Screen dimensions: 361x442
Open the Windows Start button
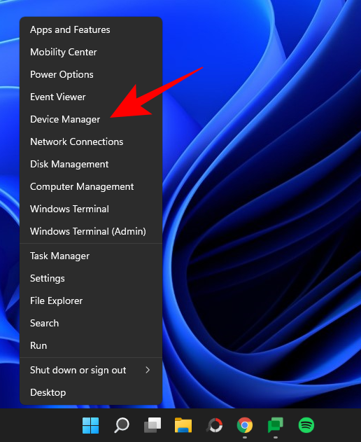tap(91, 425)
